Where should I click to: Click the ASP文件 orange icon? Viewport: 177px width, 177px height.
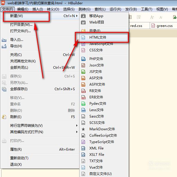click(x=83, y=78)
